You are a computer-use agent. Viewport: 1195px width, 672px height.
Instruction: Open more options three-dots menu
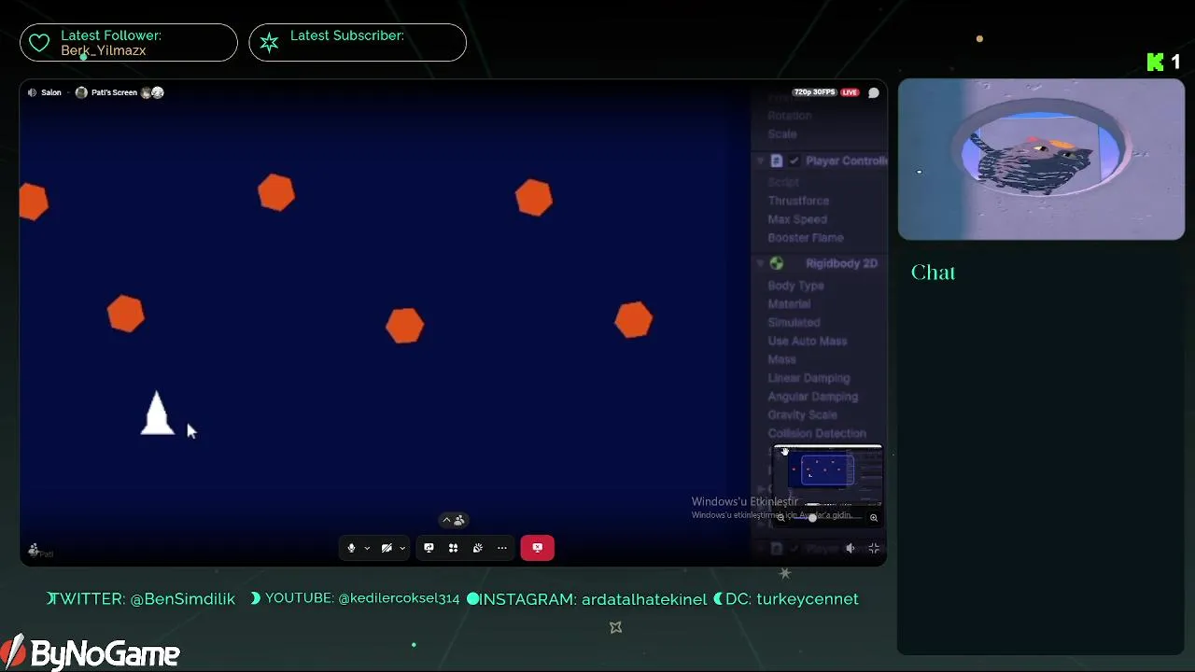(502, 548)
